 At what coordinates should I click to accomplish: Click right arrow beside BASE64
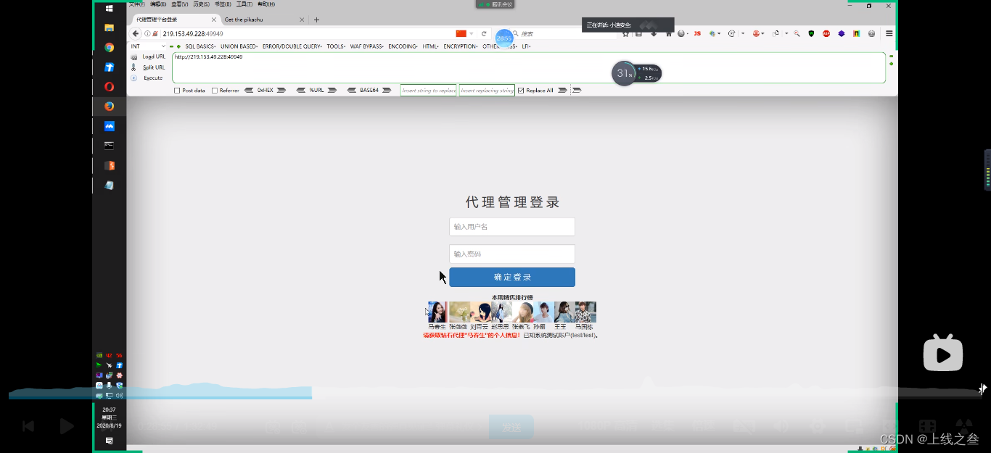point(387,91)
